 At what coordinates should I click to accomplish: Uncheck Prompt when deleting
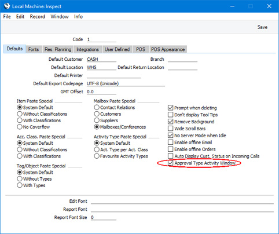coord(170,108)
